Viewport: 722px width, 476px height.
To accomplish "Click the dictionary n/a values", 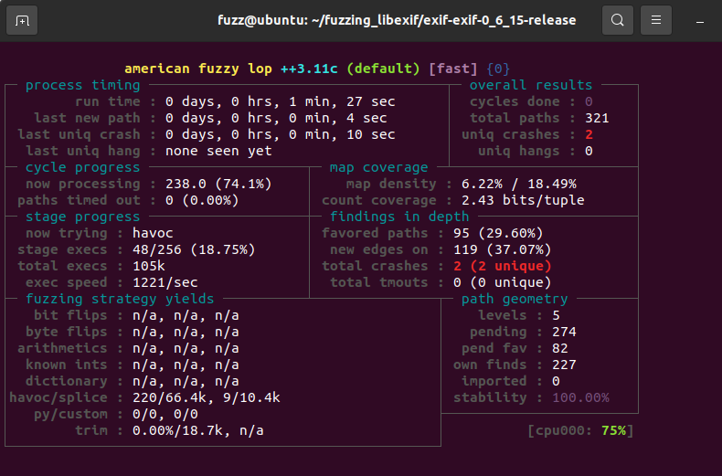I will pyautogui.click(x=186, y=381).
